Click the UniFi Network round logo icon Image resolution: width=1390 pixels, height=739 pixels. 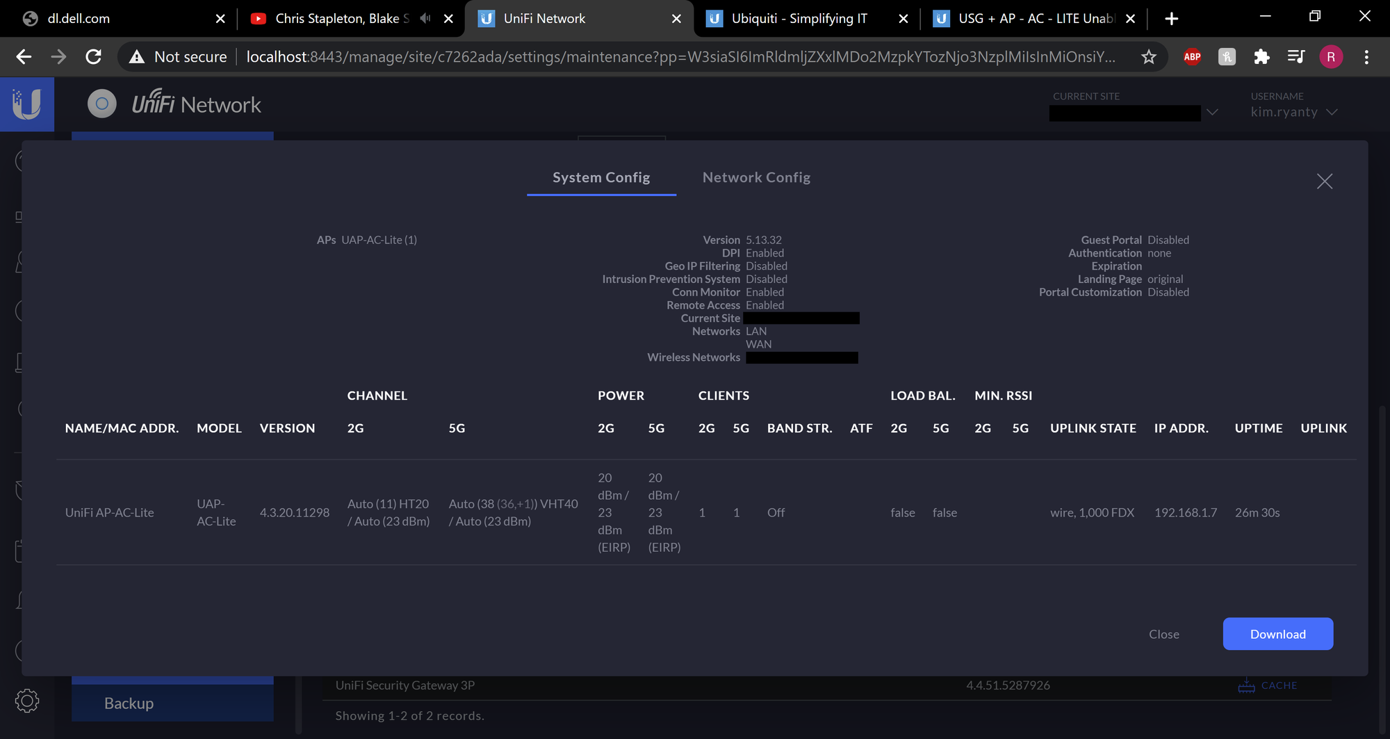tap(102, 104)
